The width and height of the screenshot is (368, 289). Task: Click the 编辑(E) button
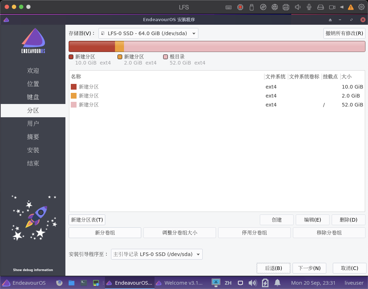313,220
